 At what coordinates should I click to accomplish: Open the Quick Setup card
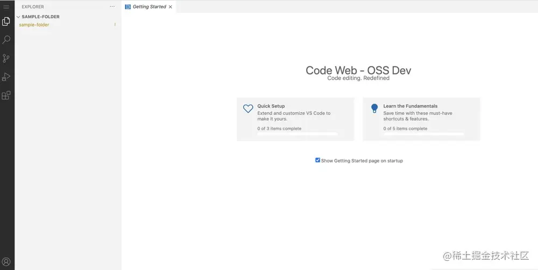295,119
